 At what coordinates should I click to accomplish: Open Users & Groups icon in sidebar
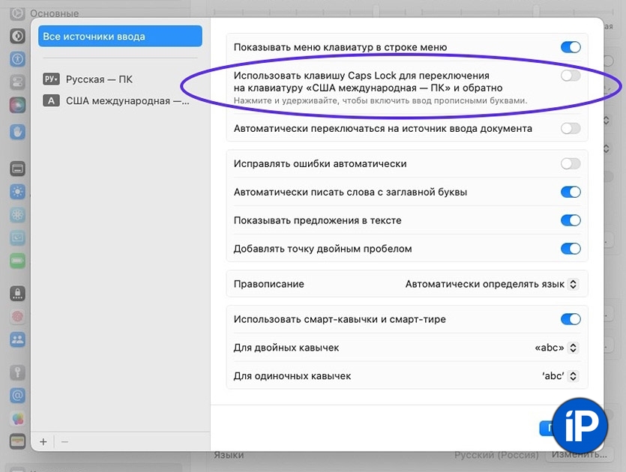pos(17,340)
